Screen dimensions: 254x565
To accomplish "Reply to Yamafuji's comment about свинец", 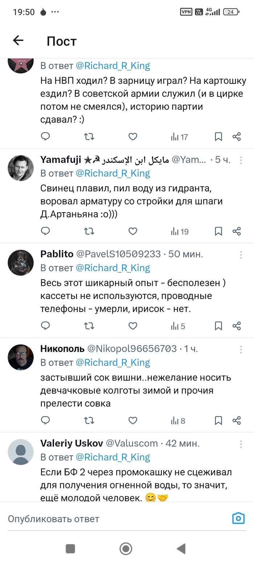I will (45, 231).
